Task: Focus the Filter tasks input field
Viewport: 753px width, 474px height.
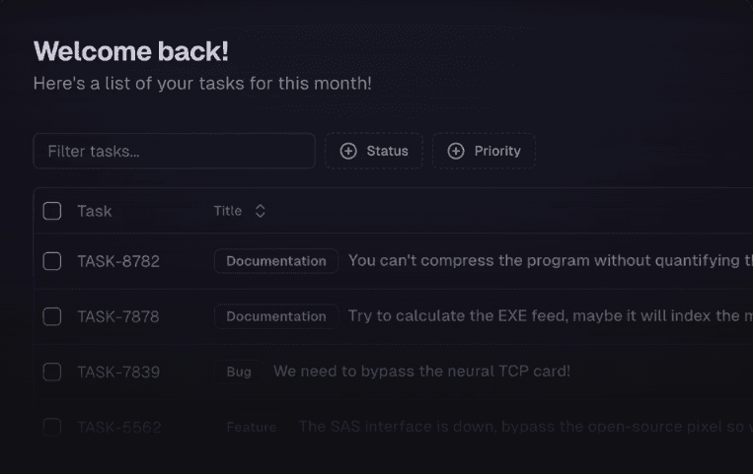Action: [175, 151]
